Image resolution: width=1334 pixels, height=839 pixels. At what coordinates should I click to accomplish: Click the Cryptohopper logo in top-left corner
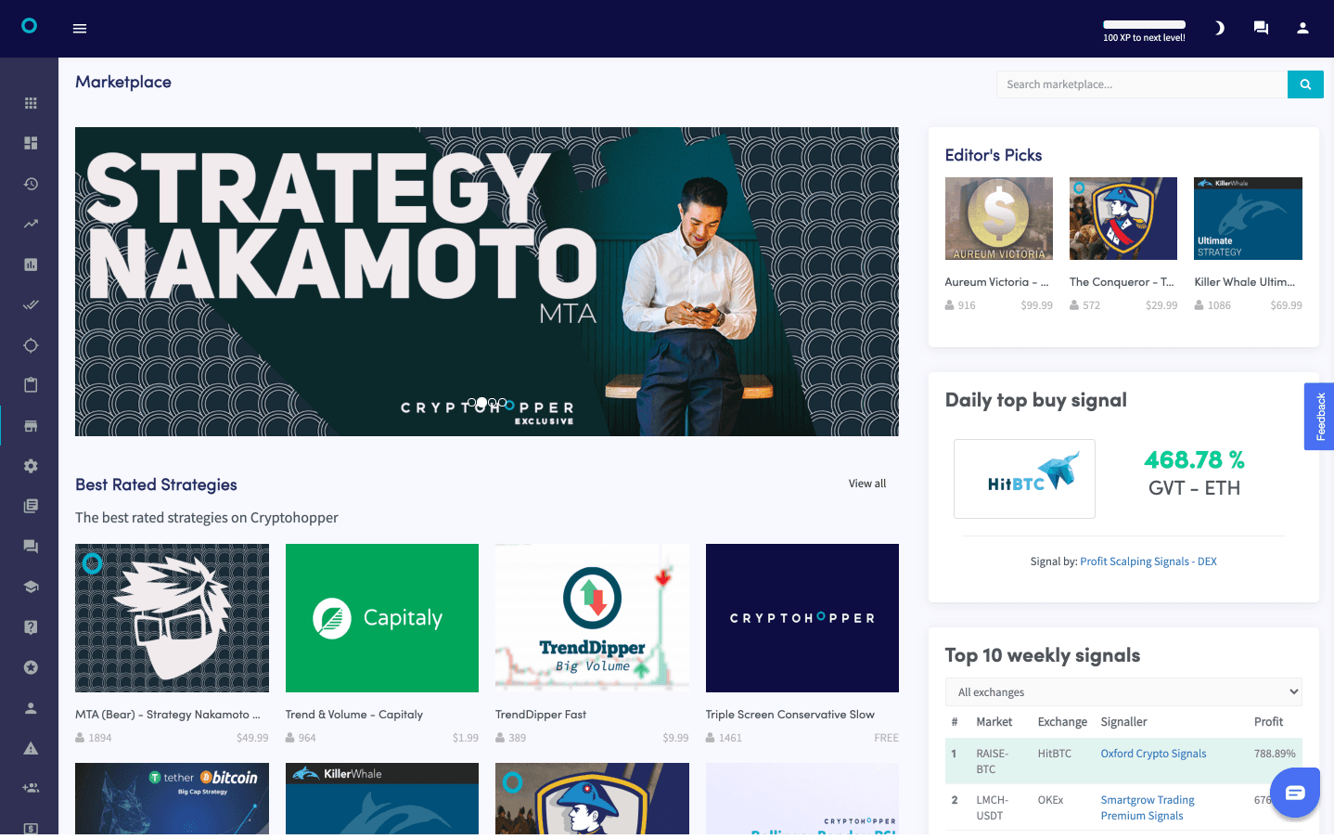[30, 26]
